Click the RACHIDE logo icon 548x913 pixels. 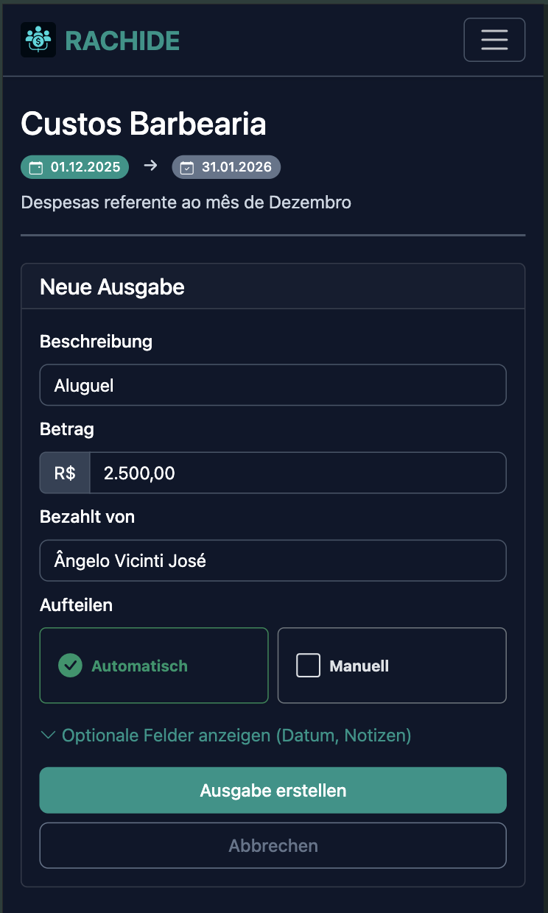click(x=38, y=40)
